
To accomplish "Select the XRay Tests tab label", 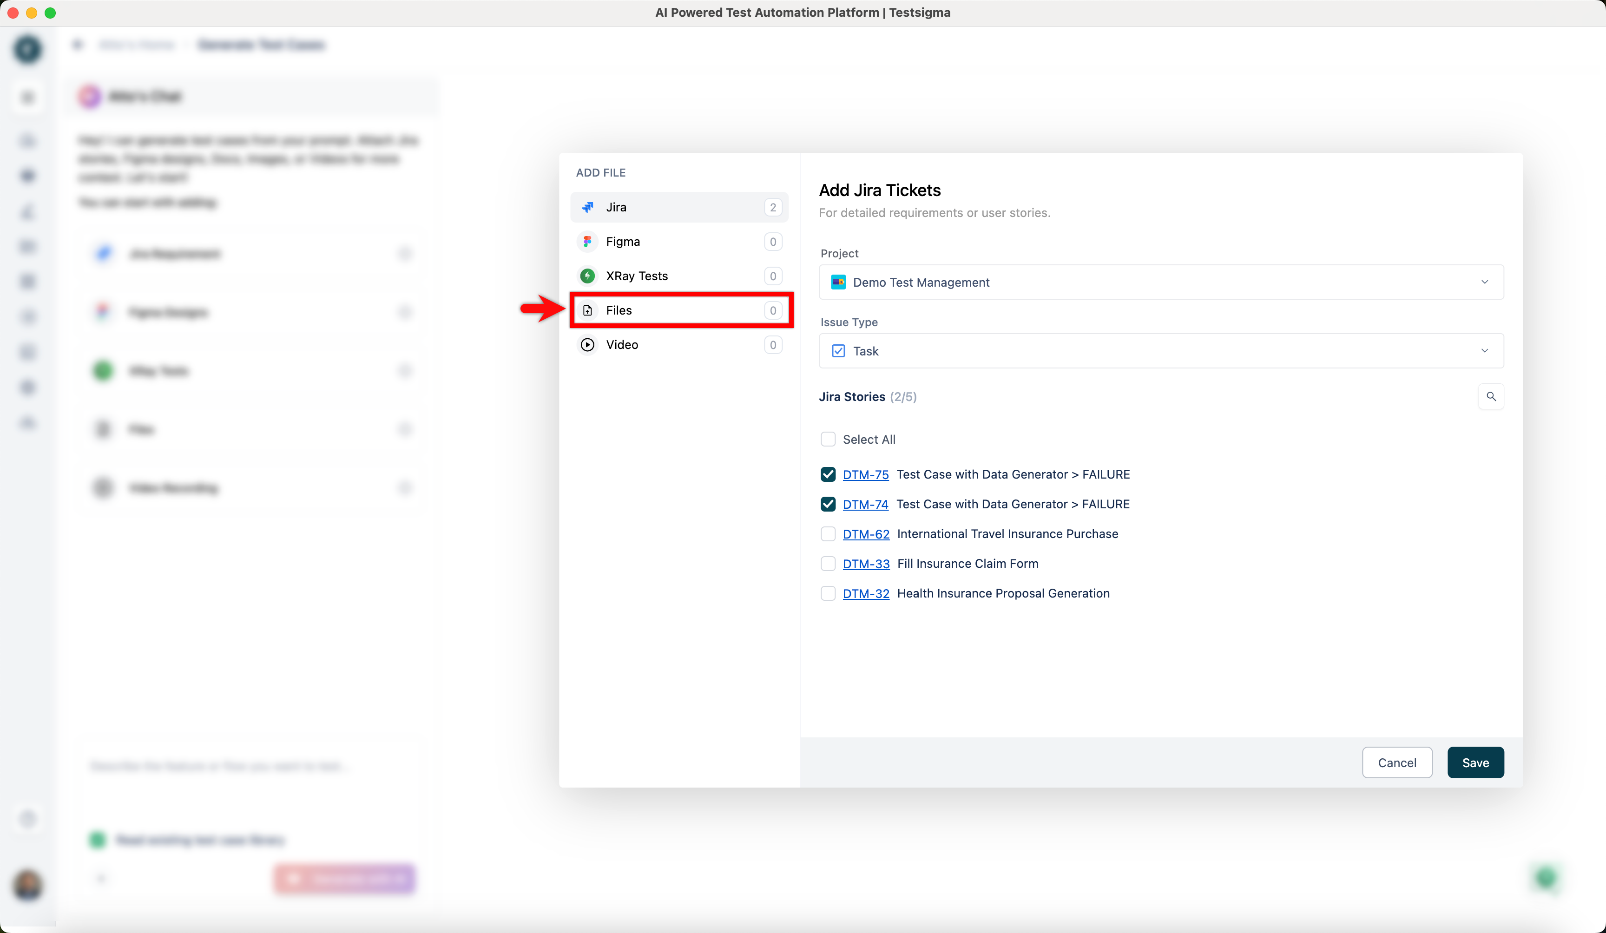I will click(x=637, y=276).
